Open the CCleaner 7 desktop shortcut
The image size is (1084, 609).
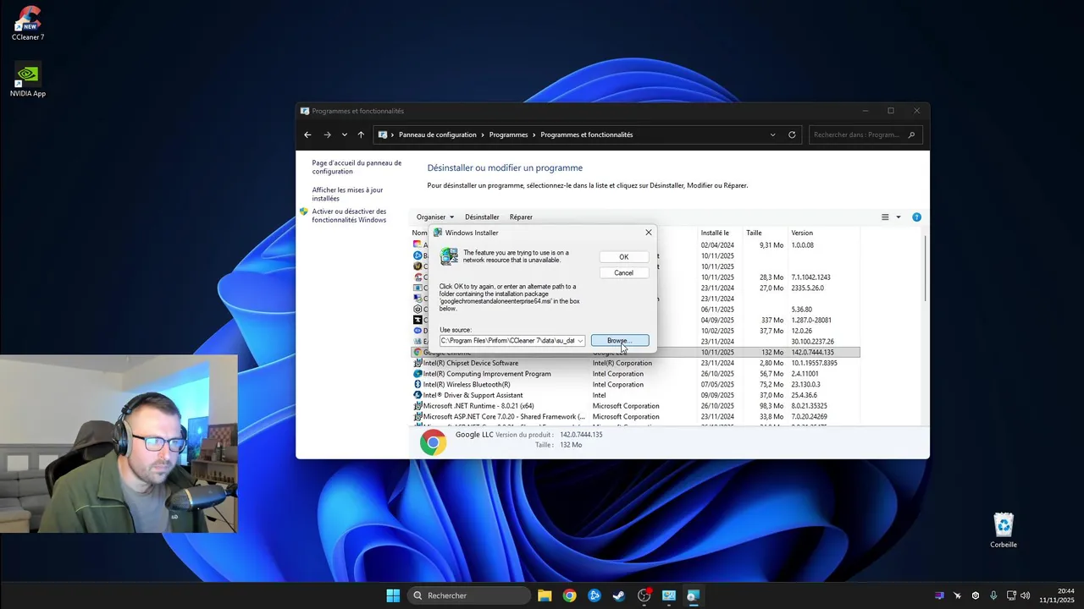[x=28, y=23]
